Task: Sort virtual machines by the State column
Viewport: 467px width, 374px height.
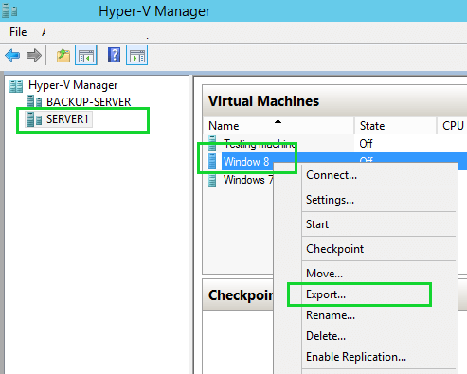Action: pyautogui.click(x=395, y=126)
